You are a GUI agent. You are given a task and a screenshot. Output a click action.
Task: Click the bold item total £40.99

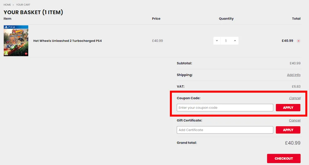pyautogui.click(x=287, y=41)
